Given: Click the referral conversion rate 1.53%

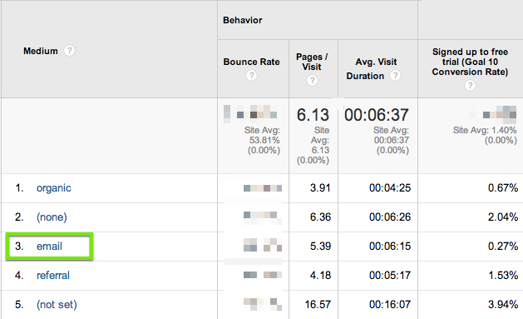Looking at the screenshot, I should (503, 275).
